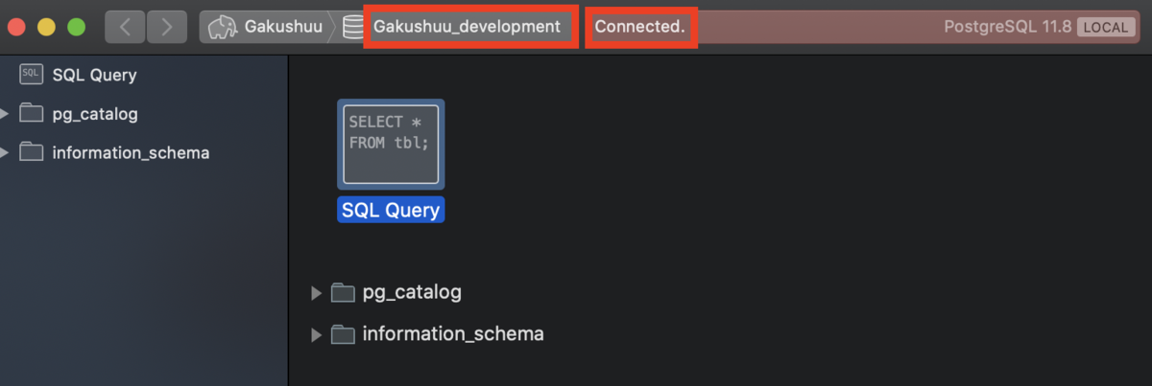This screenshot has width=1152, height=386.
Task: Click the LOCAL badge
Action: click(x=1106, y=27)
